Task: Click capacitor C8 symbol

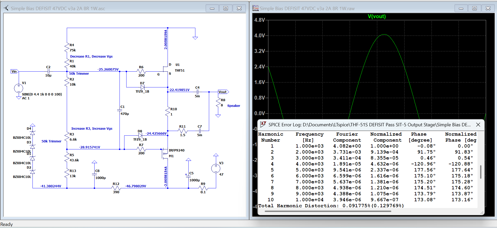Action: tap(94, 174)
